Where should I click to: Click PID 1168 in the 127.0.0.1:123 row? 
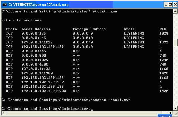164,69
